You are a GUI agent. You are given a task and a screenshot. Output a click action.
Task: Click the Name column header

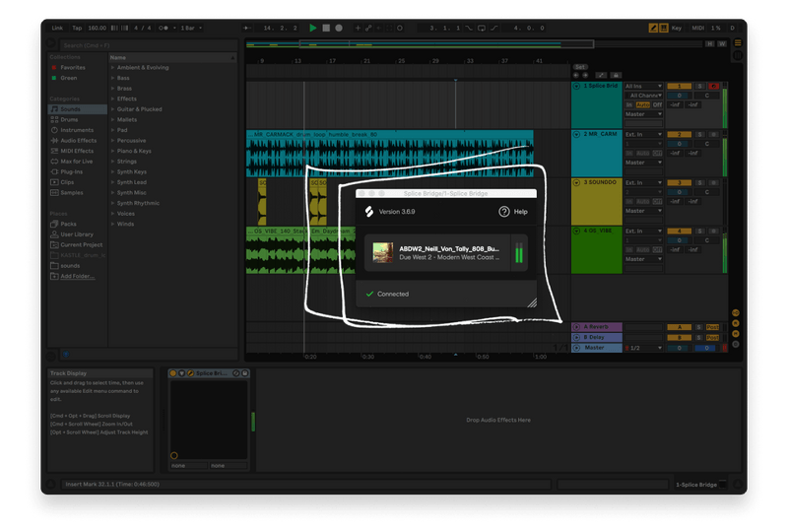point(172,58)
